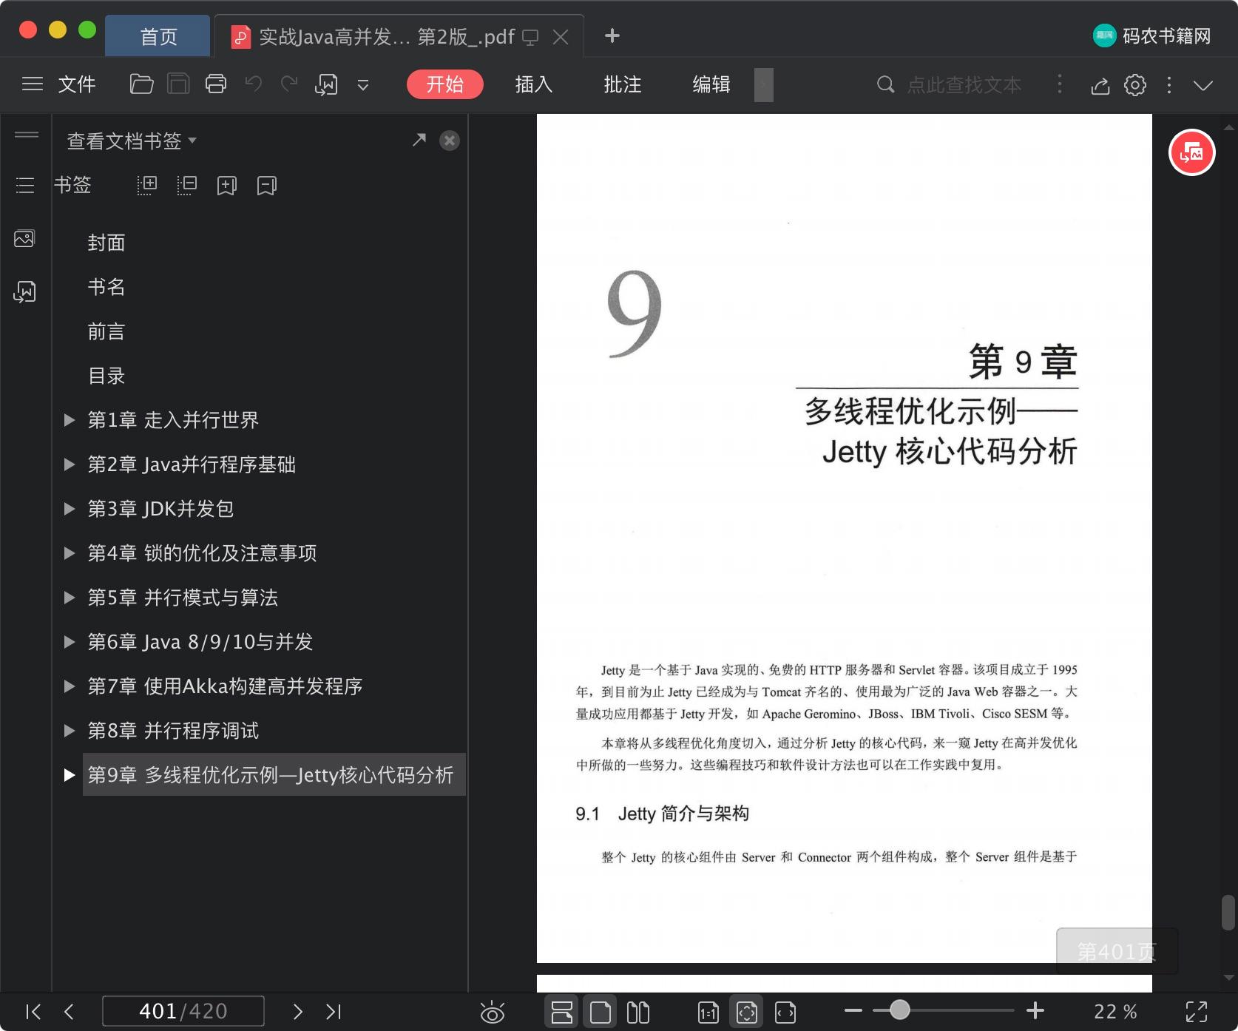Open the hamburger 文件 menu icon
The height and width of the screenshot is (1031, 1238).
(33, 84)
